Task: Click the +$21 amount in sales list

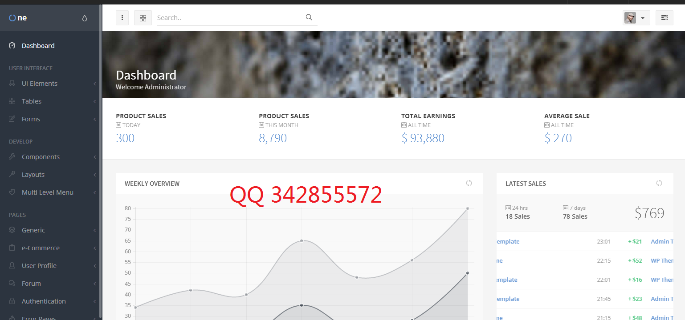Action: [x=635, y=241]
